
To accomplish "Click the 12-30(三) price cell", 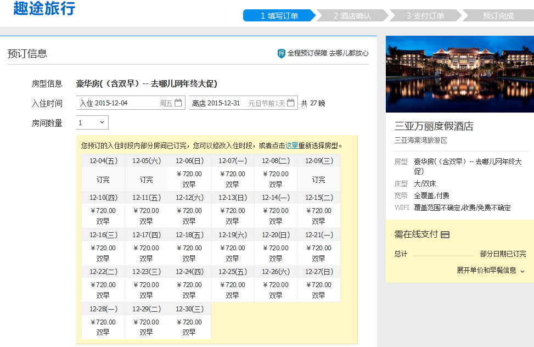I will (x=189, y=327).
